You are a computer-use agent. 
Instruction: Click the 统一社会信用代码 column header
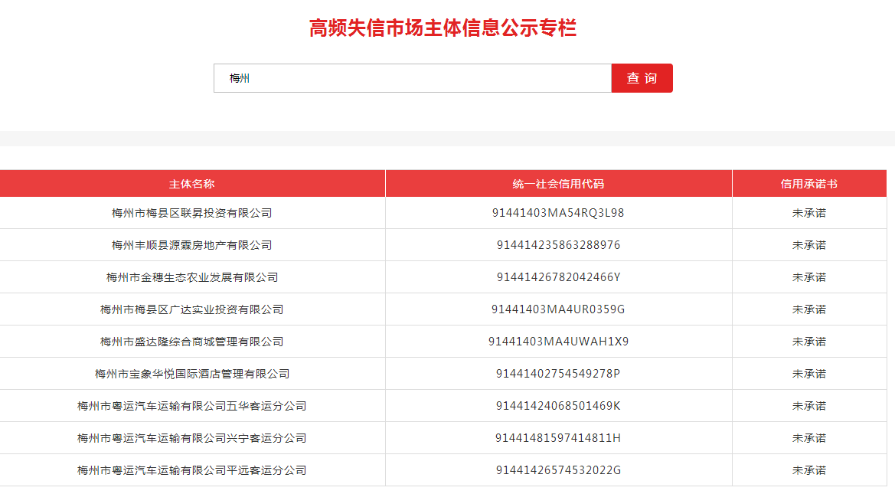(x=558, y=184)
